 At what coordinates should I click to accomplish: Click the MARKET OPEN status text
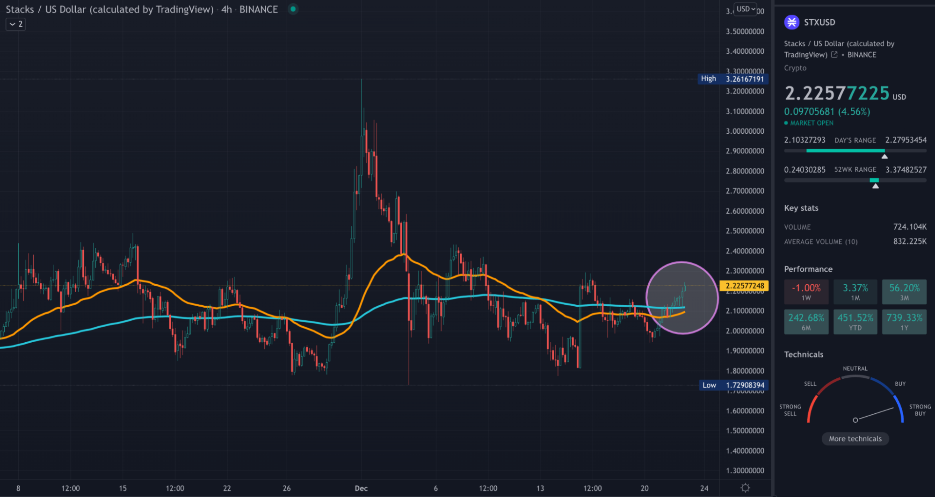pyautogui.click(x=812, y=123)
